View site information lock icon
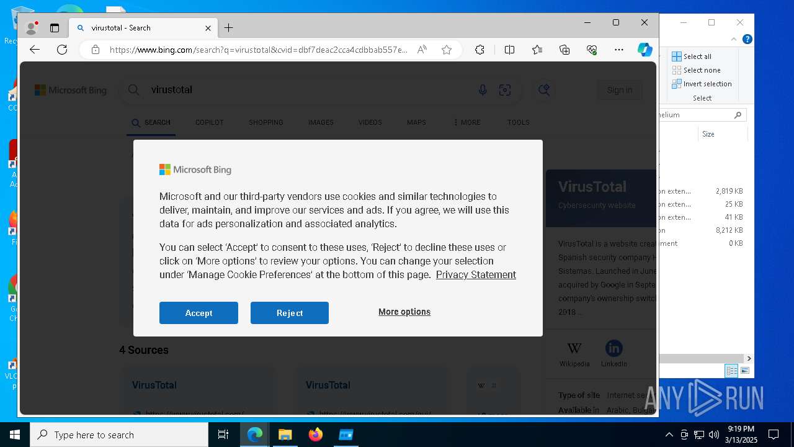Viewport: 794px width, 447px height. click(95, 50)
